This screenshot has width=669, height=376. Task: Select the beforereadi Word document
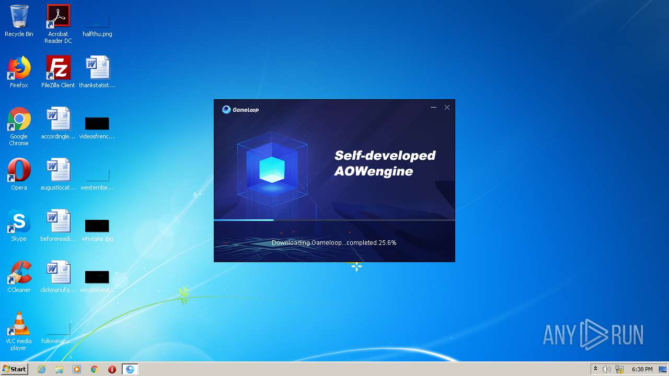[x=58, y=226]
